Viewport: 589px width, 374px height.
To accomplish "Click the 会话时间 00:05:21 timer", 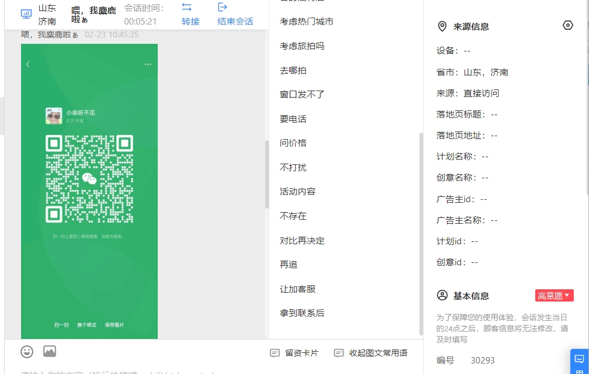I will [x=144, y=15].
